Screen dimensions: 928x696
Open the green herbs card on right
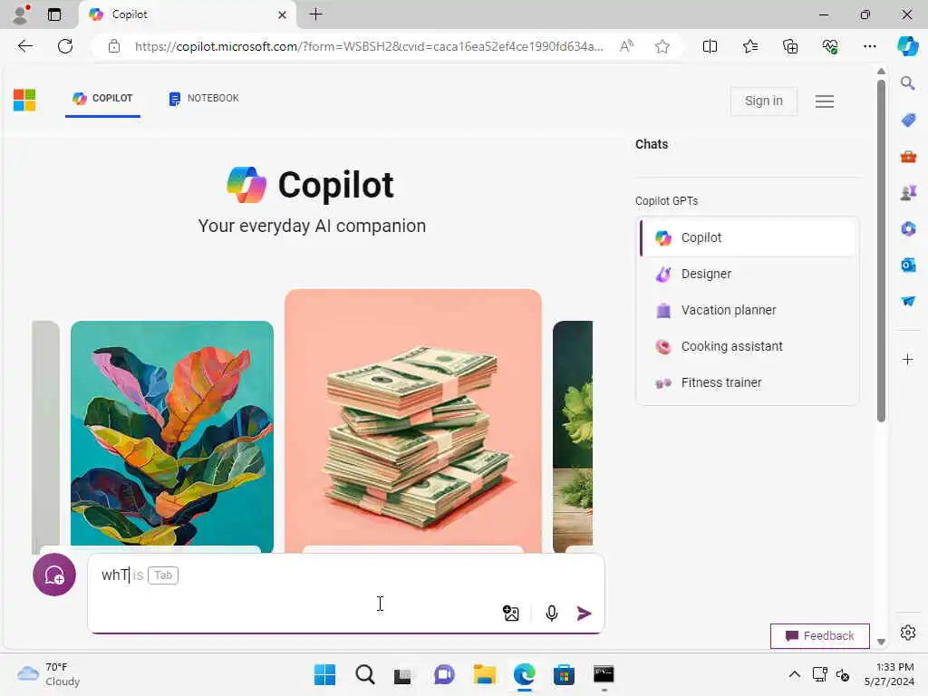[573, 436]
